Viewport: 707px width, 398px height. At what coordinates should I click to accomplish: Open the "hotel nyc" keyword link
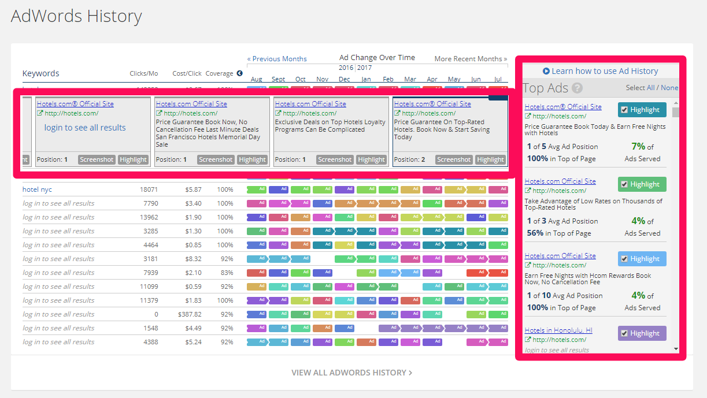tap(37, 189)
